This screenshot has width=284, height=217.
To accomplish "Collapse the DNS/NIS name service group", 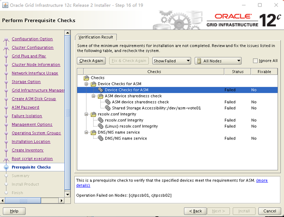I will [x=86, y=132].
